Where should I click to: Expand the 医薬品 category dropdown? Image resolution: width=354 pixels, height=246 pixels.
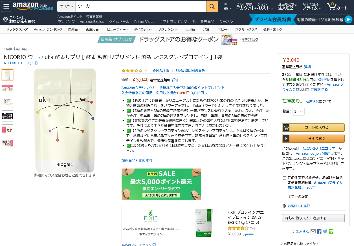coord(74,29)
